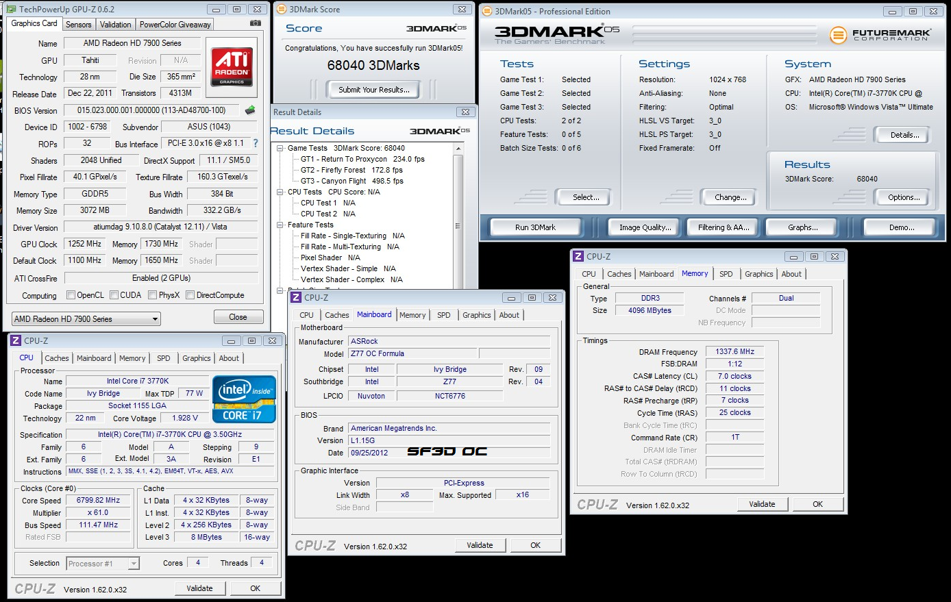The image size is (951, 602).
Task: Click the Bus Interface question mark icon
Action: coord(256,143)
